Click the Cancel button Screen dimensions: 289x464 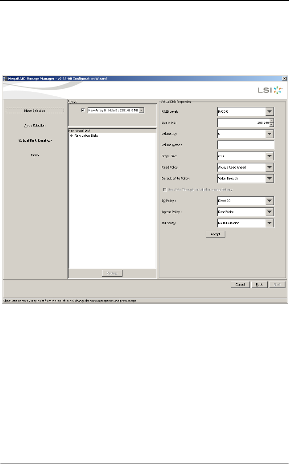240,285
